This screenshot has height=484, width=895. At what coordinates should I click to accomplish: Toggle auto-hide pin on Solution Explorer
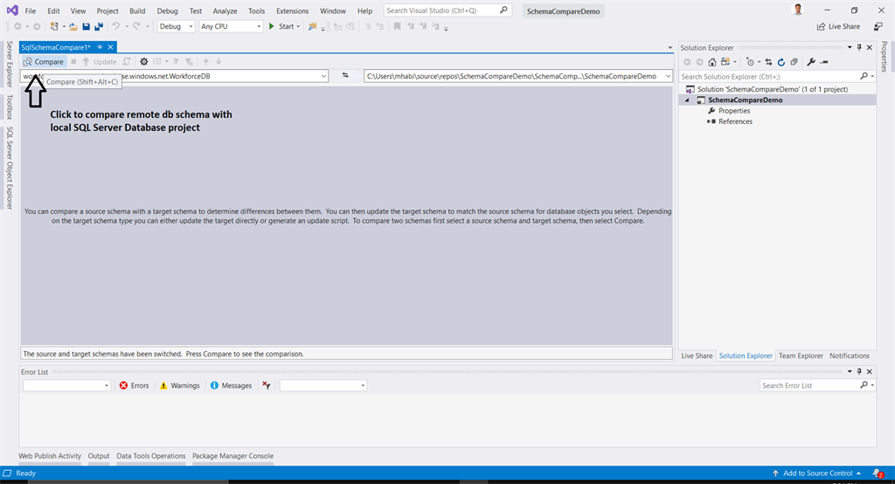tap(859, 47)
